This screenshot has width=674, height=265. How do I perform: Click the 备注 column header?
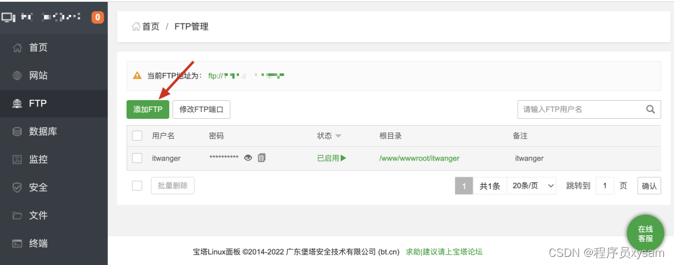click(520, 136)
